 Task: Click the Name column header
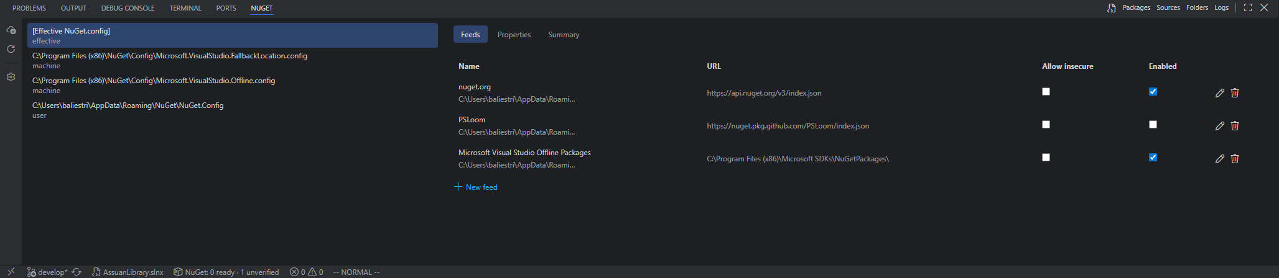coord(469,66)
